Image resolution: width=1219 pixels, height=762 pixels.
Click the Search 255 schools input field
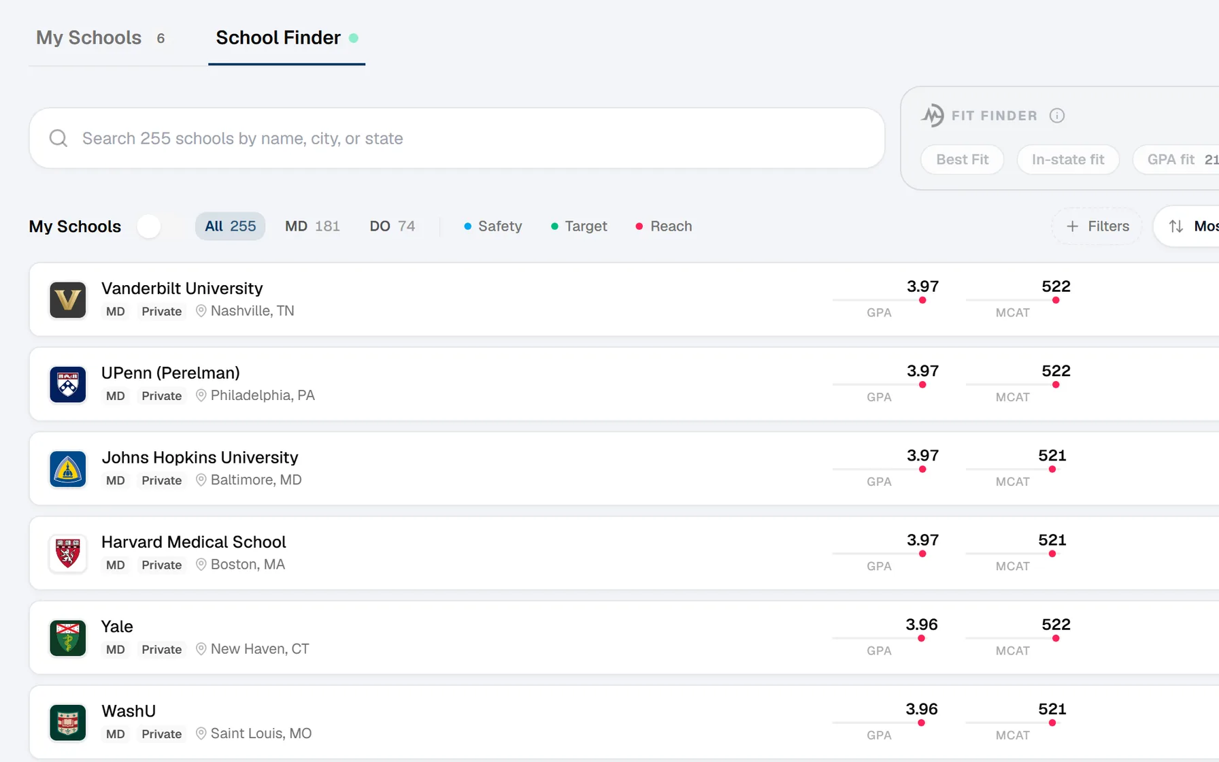click(457, 138)
